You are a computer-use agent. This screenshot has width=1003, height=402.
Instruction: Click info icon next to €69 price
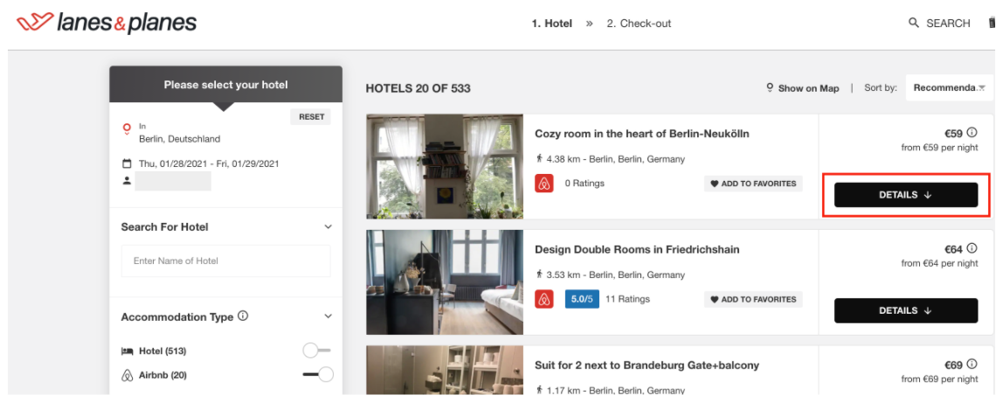972,364
